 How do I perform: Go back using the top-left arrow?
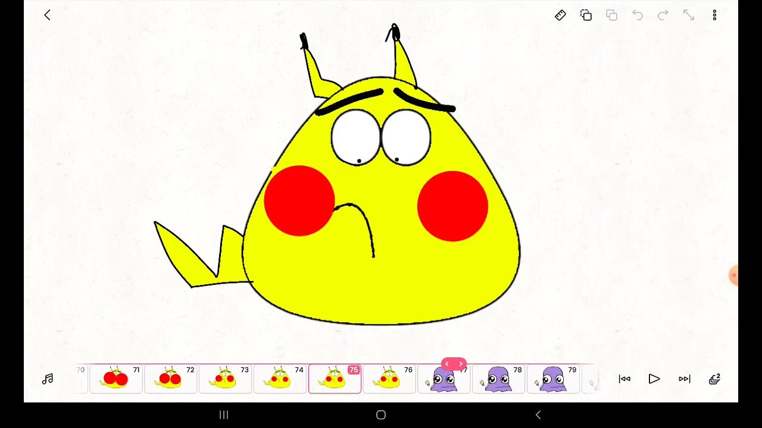47,15
